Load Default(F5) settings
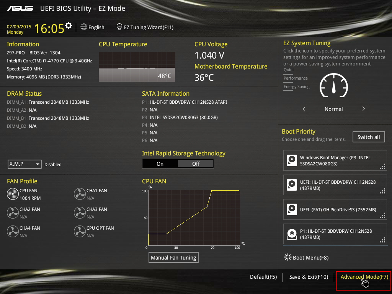This screenshot has width=392, height=294. pos(263,277)
